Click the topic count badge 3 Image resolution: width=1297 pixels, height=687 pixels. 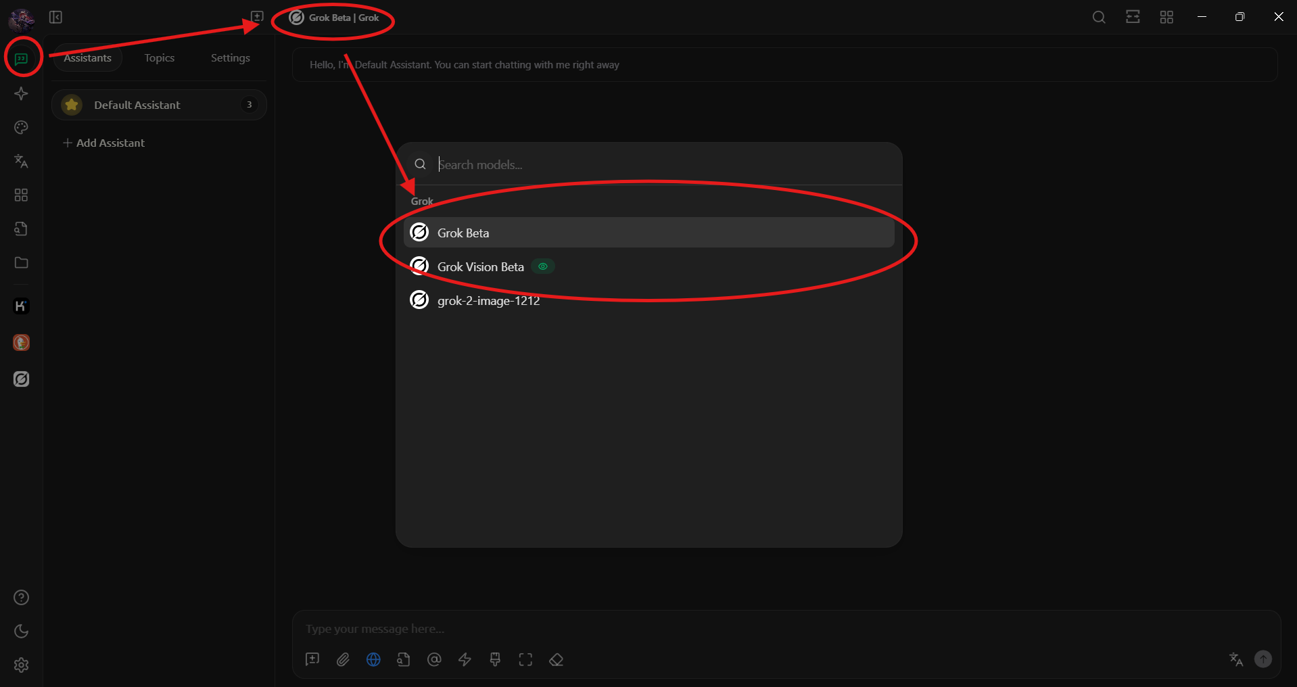(250, 105)
